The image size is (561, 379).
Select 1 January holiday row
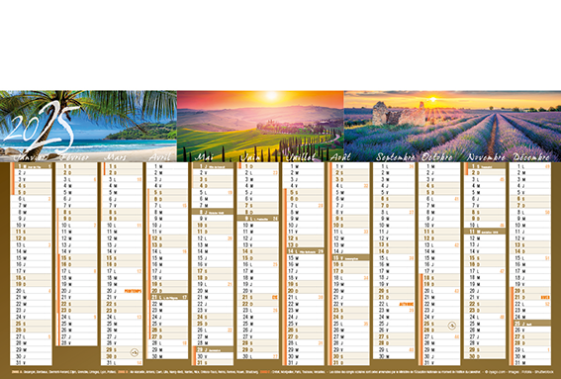32,166
